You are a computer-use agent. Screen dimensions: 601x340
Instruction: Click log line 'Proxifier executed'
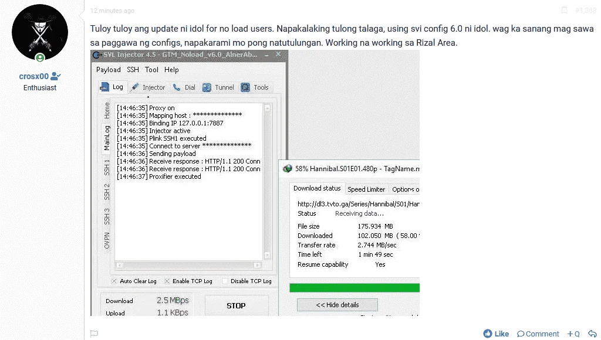click(175, 176)
